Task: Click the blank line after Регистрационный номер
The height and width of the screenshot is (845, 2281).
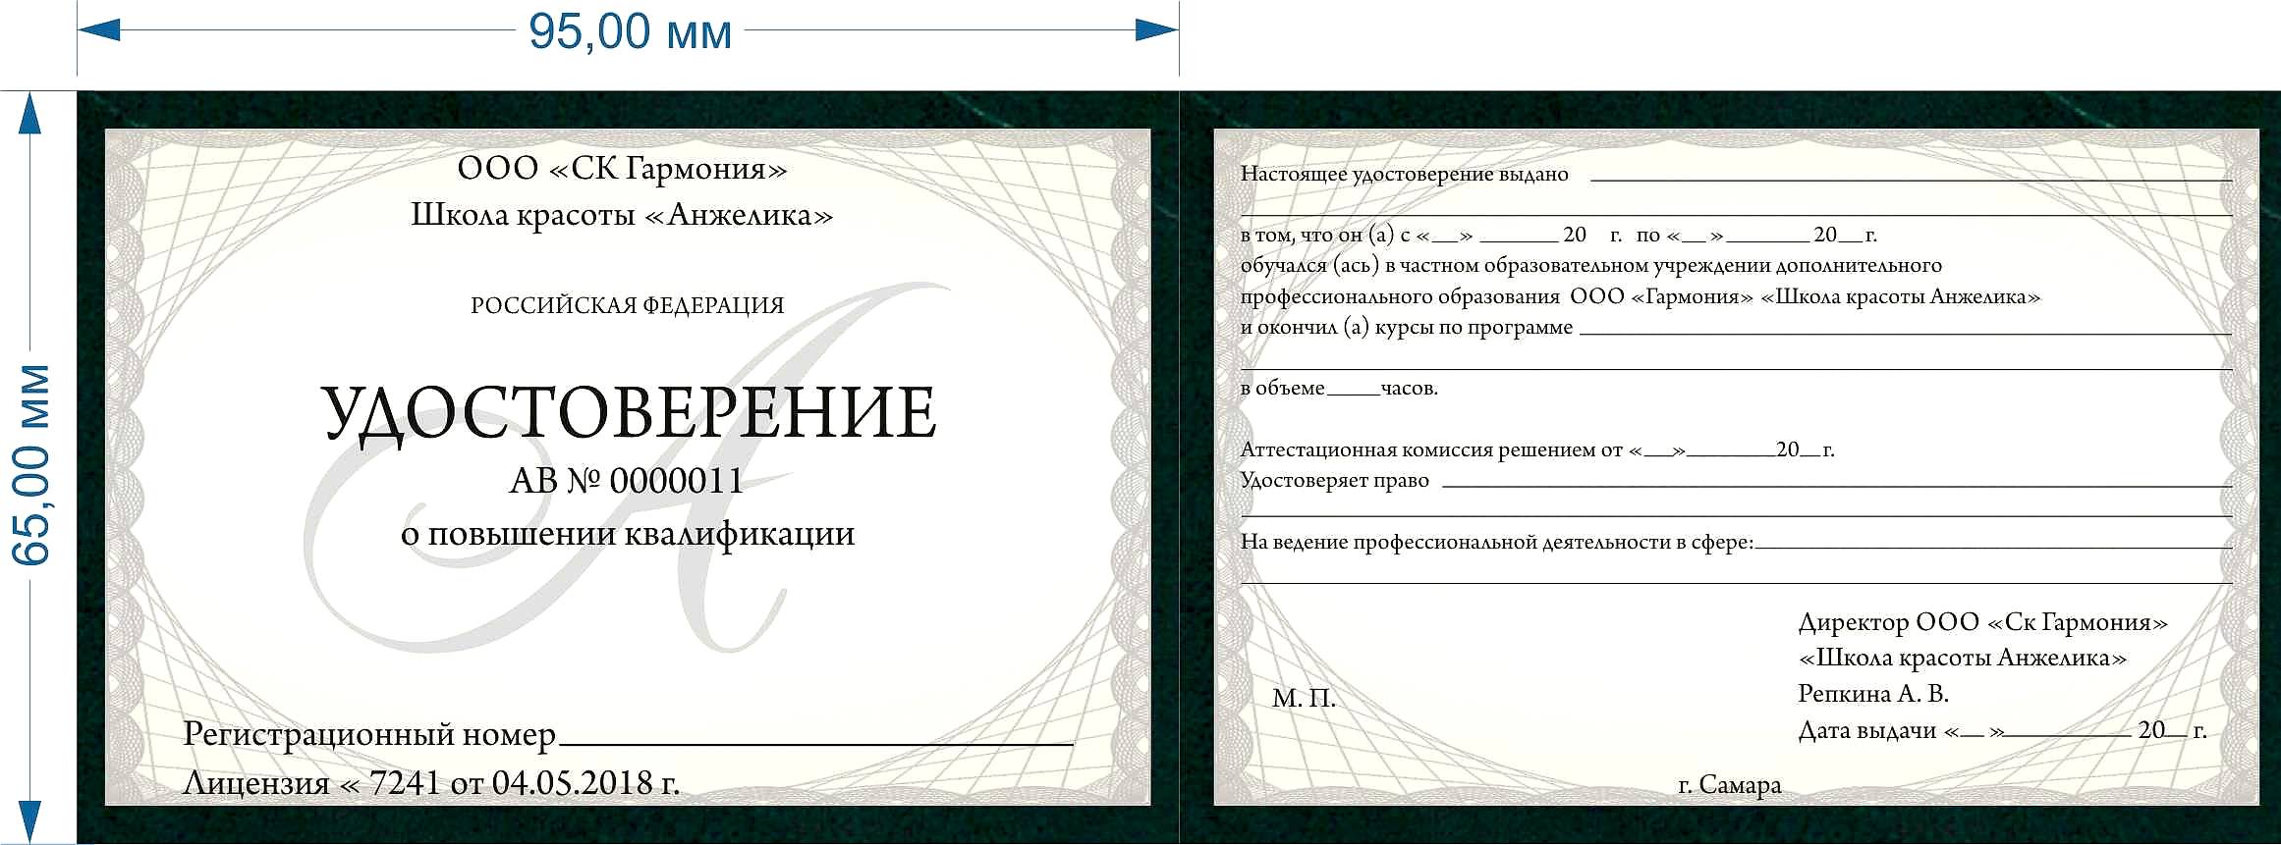Action: pos(815,742)
